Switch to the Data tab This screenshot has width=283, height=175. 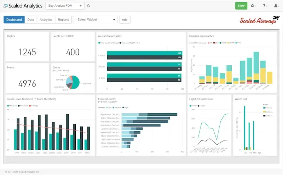point(31,20)
